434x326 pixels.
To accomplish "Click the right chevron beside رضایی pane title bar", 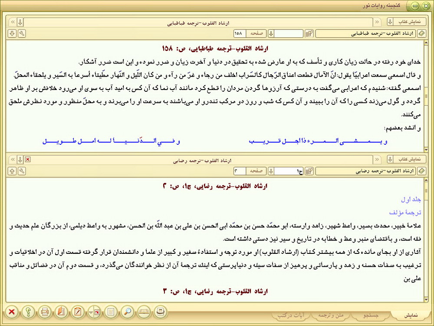I will click(377, 159).
